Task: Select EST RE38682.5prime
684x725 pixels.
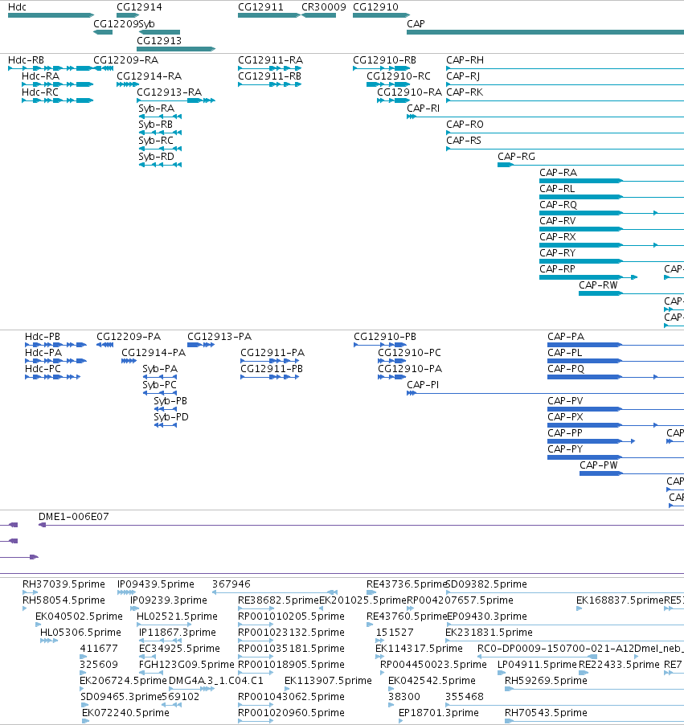Action: tap(256, 608)
